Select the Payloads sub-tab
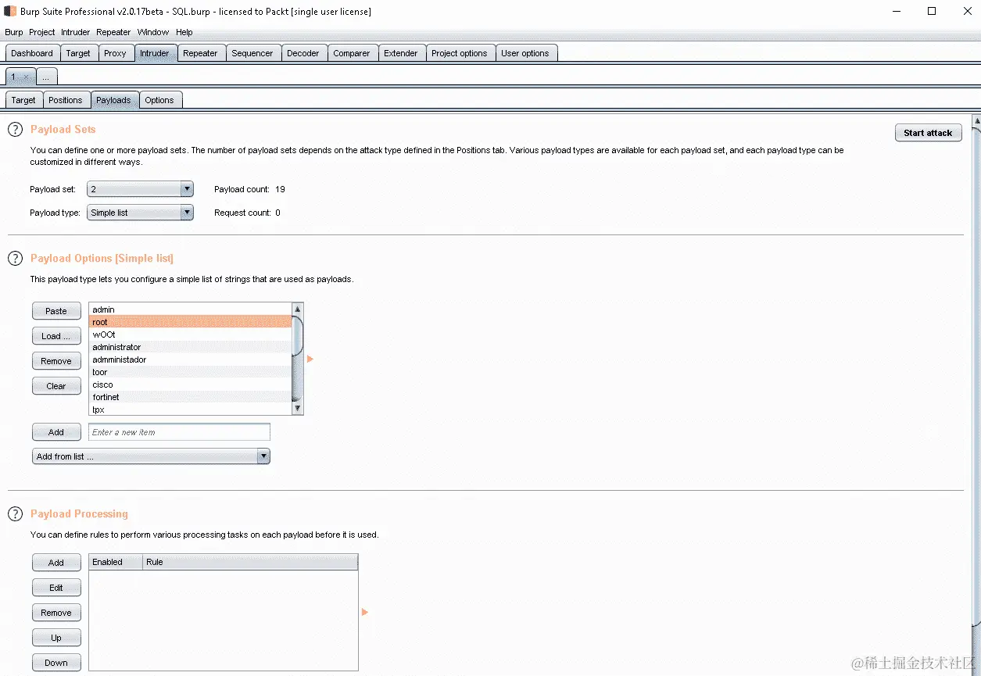 [113, 100]
